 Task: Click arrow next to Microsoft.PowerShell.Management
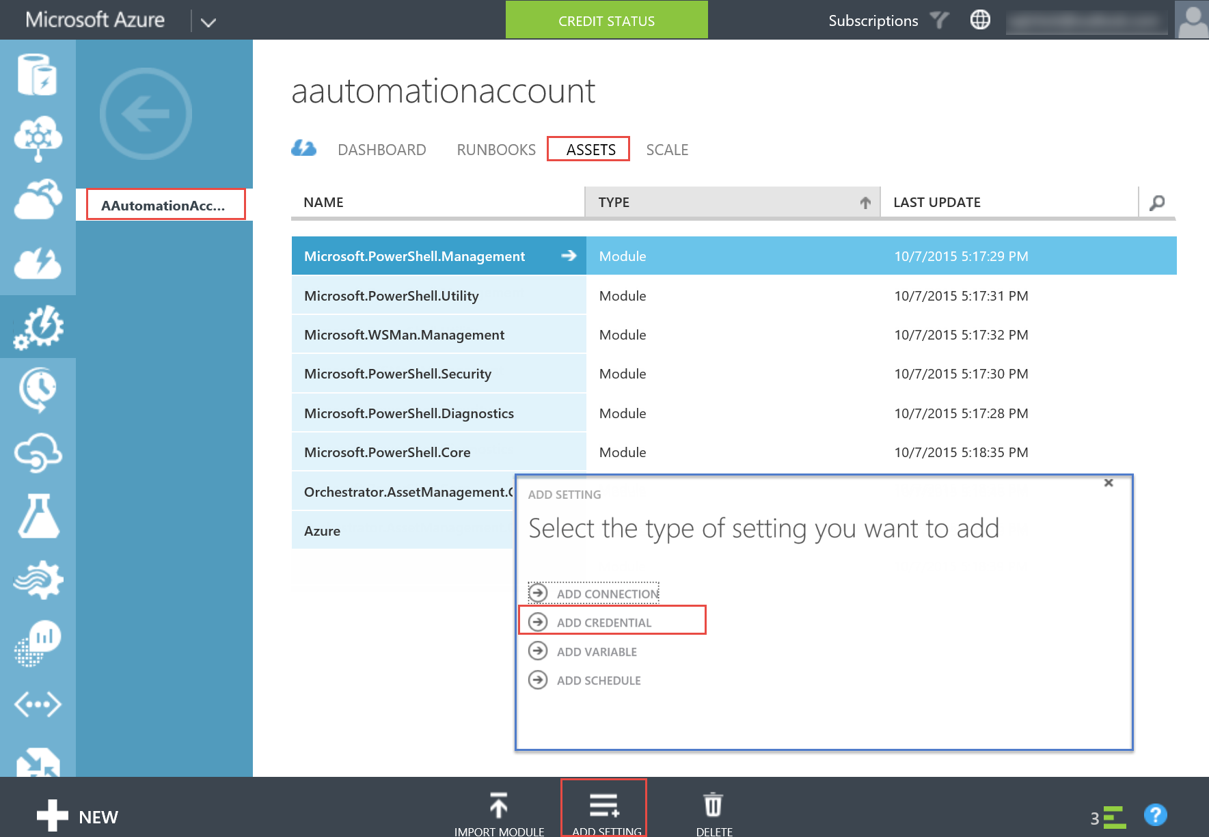569,256
